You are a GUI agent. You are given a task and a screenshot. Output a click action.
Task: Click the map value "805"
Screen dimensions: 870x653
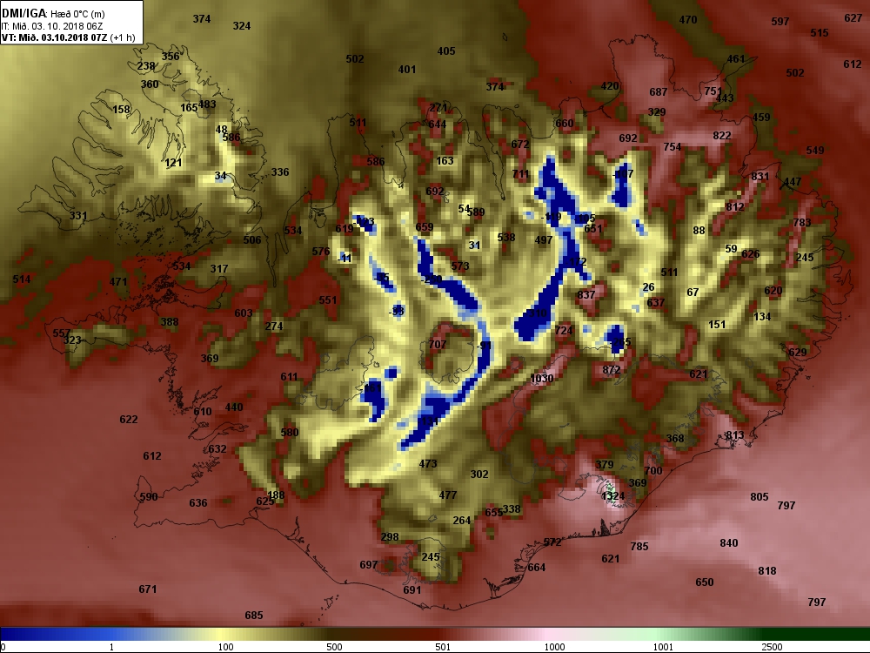coord(759,497)
